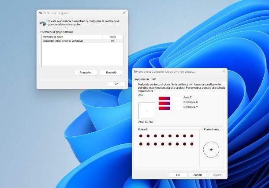Viewport: 269px width, 188px height.
Task: Click the last button indicator in top row
Action: [191, 136]
